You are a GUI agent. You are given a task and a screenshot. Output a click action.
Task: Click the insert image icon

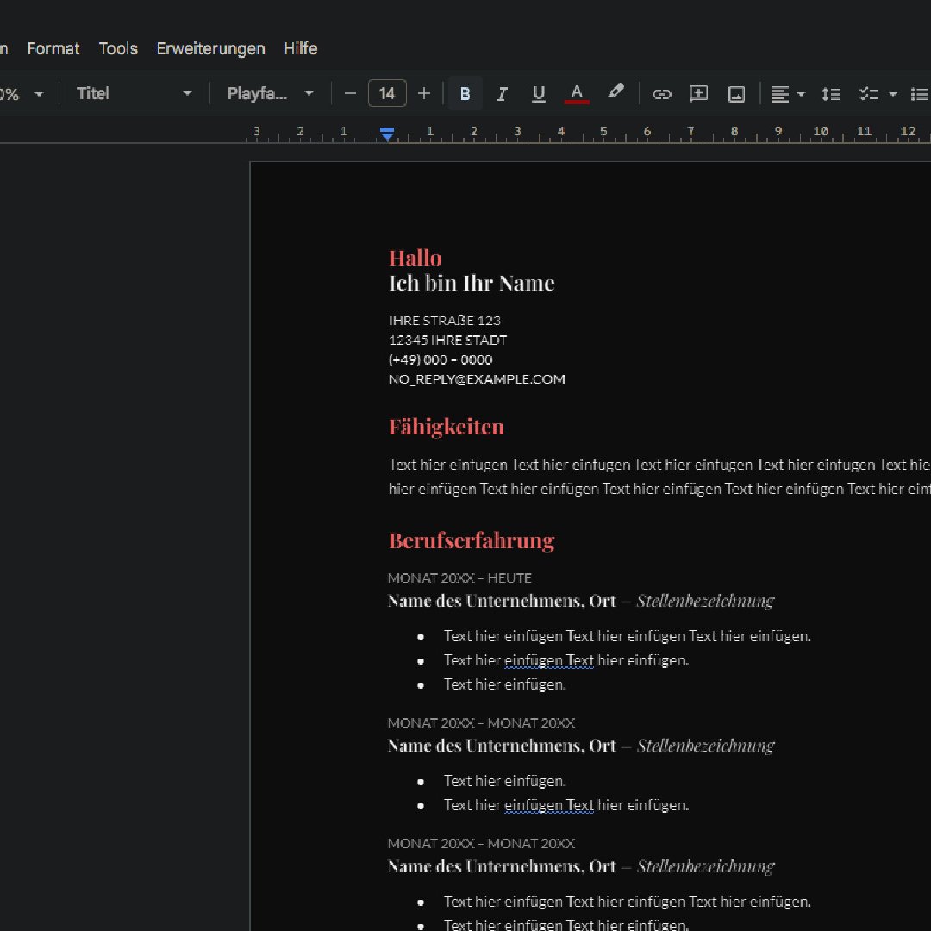736,94
